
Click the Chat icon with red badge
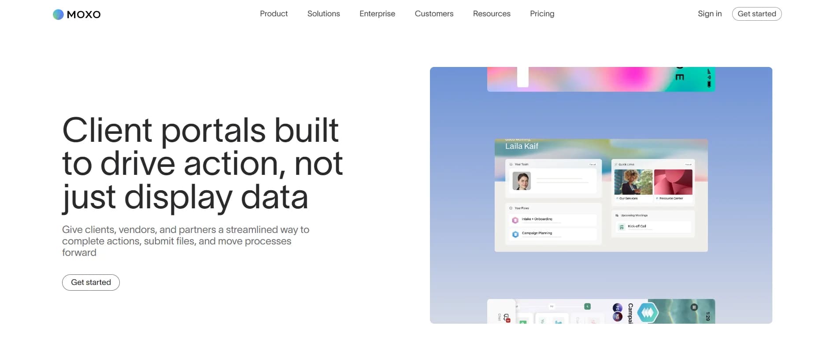(x=507, y=318)
